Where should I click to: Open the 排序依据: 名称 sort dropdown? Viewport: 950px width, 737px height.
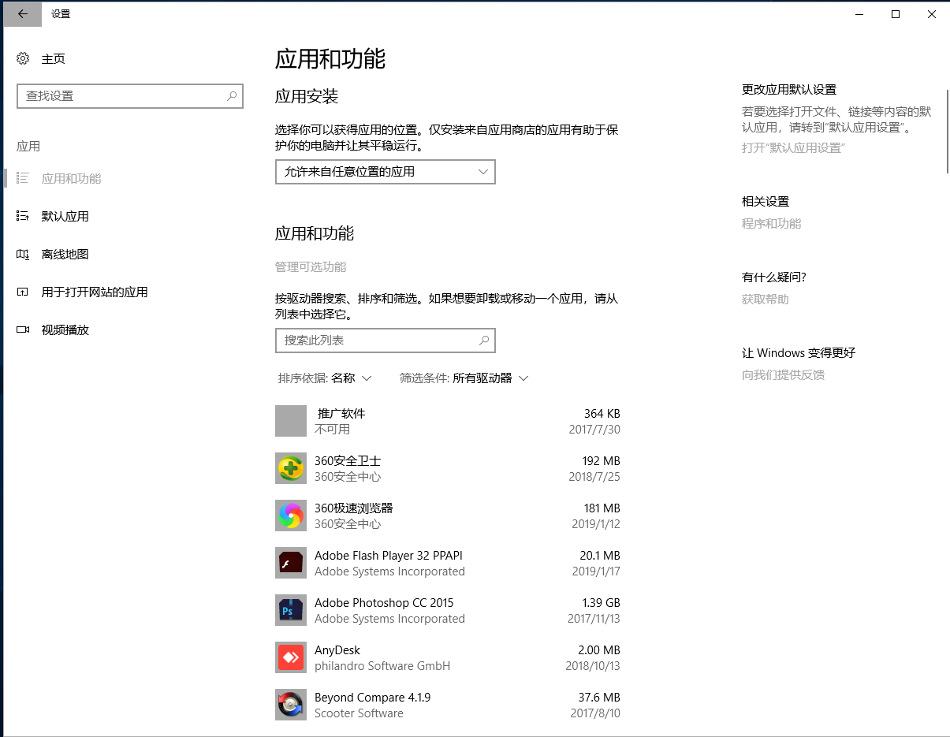click(325, 378)
